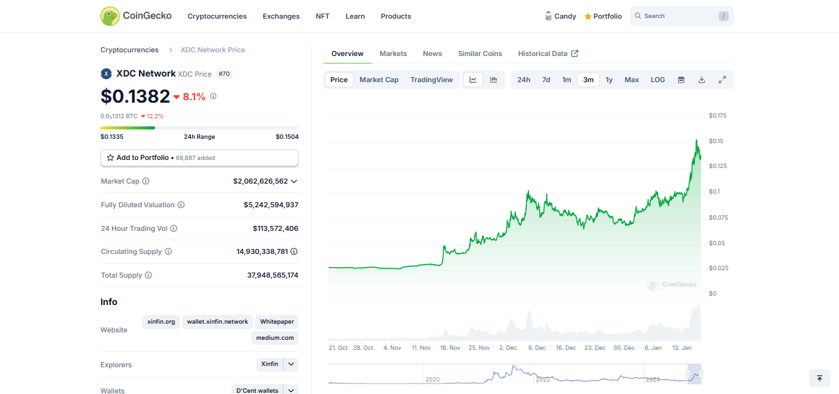
Task: Switch to the News tab
Action: tap(432, 54)
